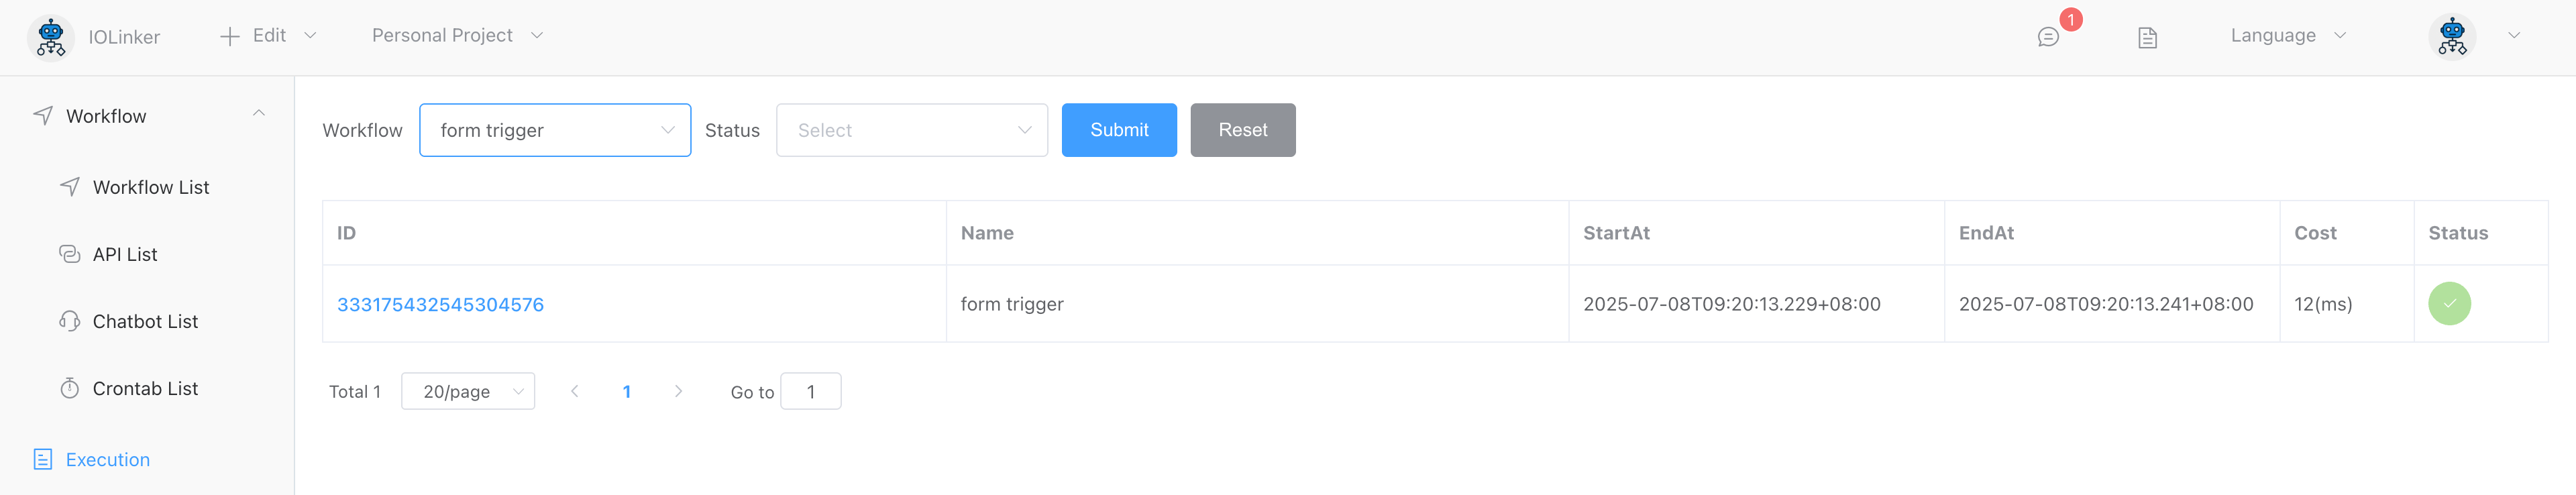Screen dimensions: 2576x495
Task: Open execution ID 333175432545304576 link
Action: (440, 304)
